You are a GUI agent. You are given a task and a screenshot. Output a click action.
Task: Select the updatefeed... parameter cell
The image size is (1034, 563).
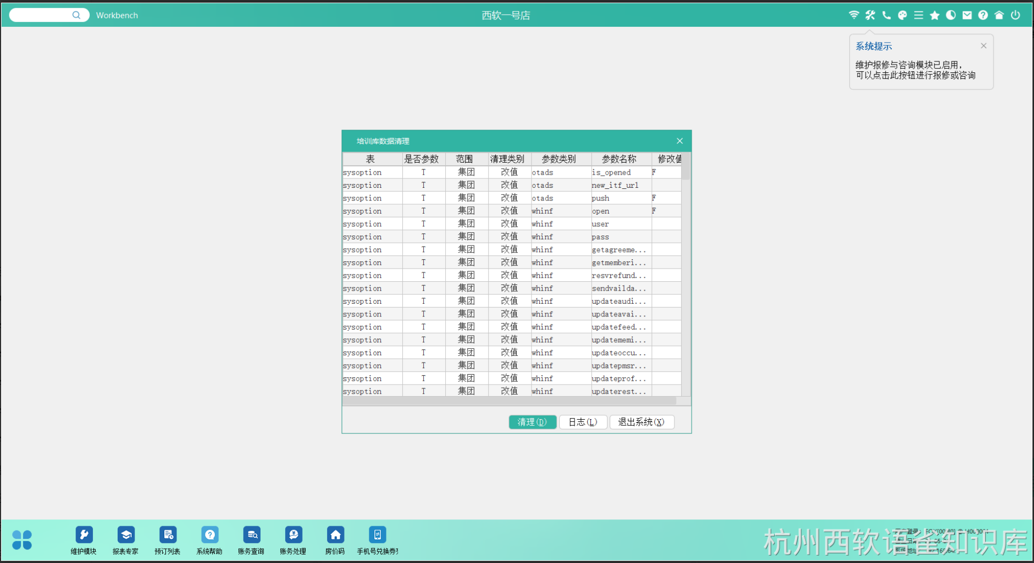622,326
